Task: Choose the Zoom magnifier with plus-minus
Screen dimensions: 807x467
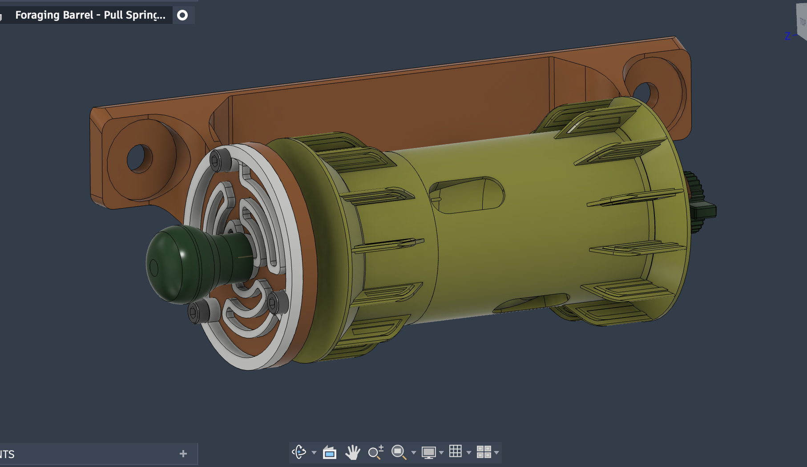Action: pos(376,452)
